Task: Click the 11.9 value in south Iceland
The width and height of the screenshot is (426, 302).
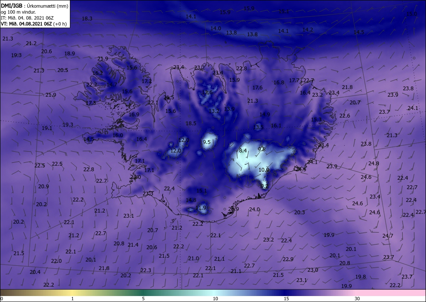Action: 201,208
